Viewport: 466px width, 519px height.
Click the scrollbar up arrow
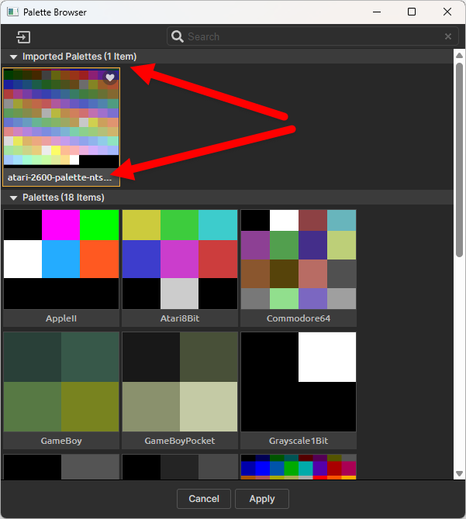tap(459, 56)
